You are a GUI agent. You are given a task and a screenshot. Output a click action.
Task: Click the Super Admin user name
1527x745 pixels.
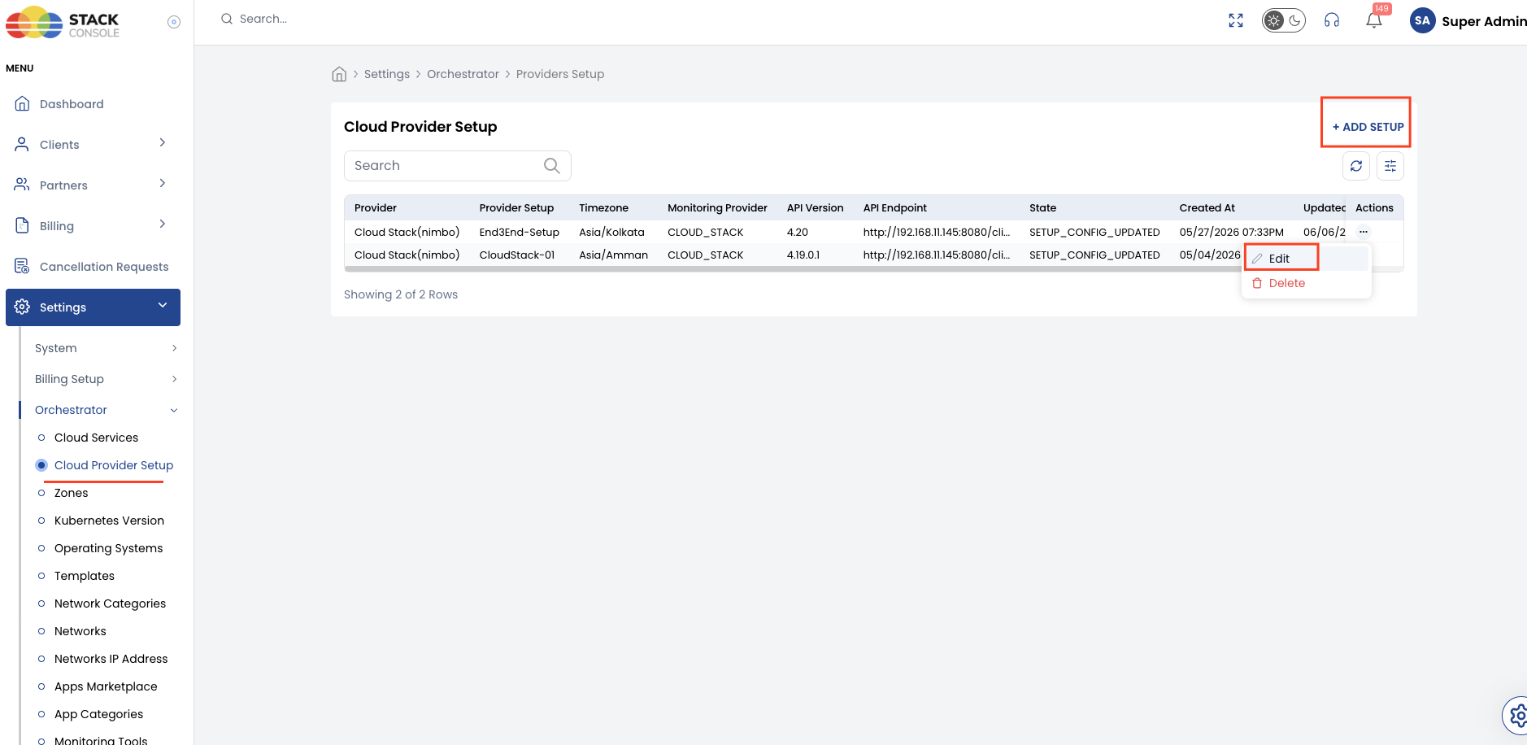click(x=1484, y=21)
